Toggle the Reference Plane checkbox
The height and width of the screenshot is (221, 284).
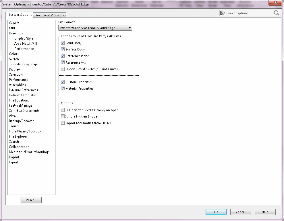pos(63,56)
